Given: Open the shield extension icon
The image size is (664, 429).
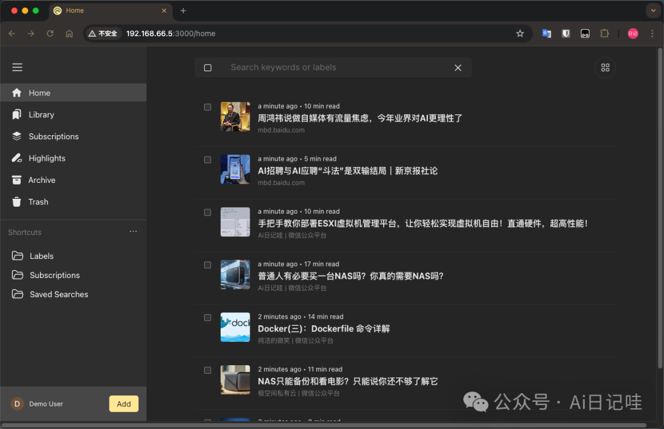Looking at the screenshot, I should (x=566, y=33).
